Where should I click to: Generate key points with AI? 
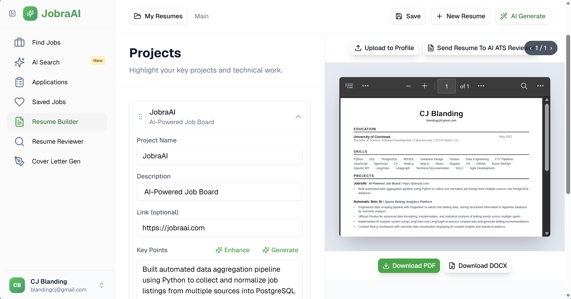coord(280,250)
